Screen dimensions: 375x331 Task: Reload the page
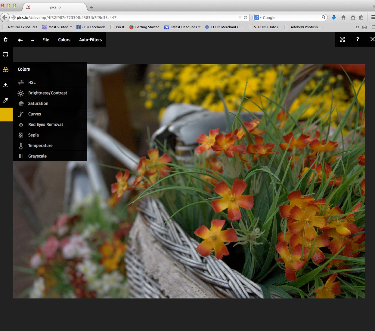click(x=245, y=17)
